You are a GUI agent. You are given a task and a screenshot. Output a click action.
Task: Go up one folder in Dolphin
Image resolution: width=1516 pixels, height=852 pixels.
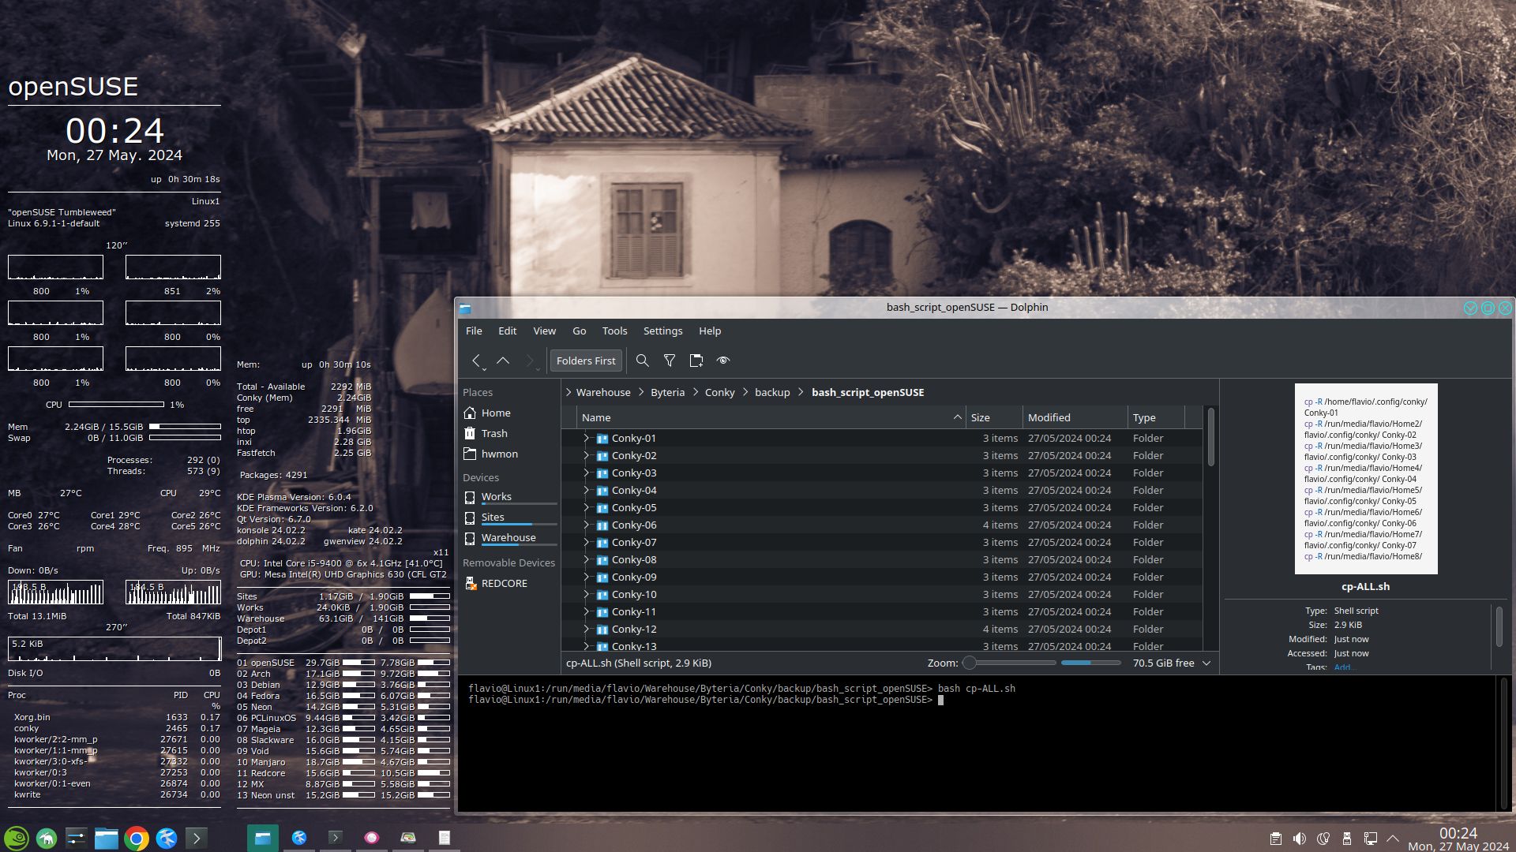(x=503, y=361)
